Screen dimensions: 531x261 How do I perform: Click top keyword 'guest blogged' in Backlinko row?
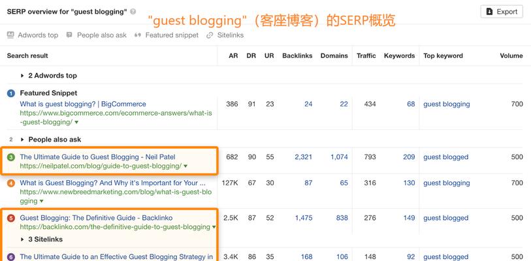[x=446, y=218]
